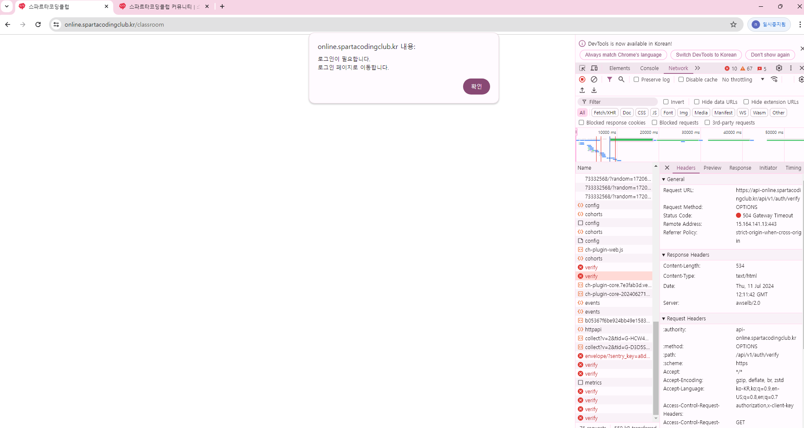Toggle the device toolbar icon
This screenshot has width=804, height=428.
(x=594, y=68)
